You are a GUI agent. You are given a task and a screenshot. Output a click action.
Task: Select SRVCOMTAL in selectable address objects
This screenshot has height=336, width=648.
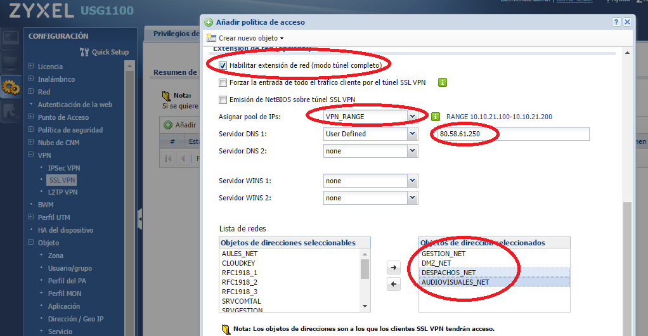(x=242, y=301)
